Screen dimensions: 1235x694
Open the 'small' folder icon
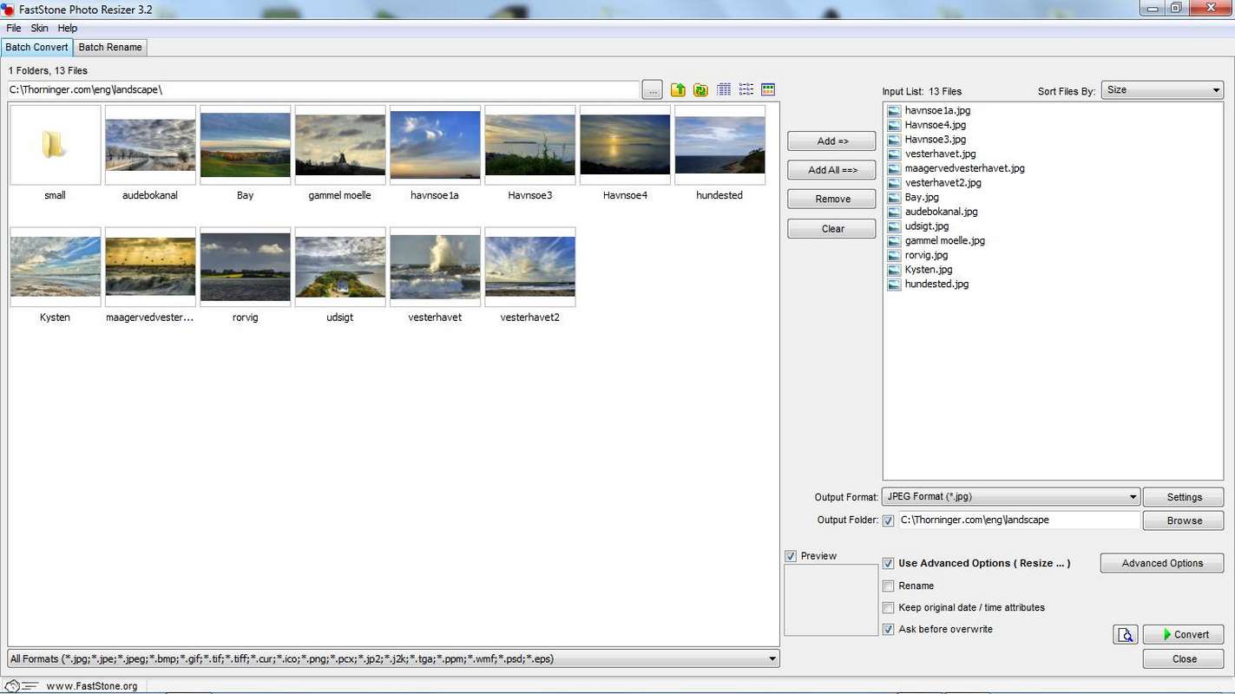(x=55, y=146)
